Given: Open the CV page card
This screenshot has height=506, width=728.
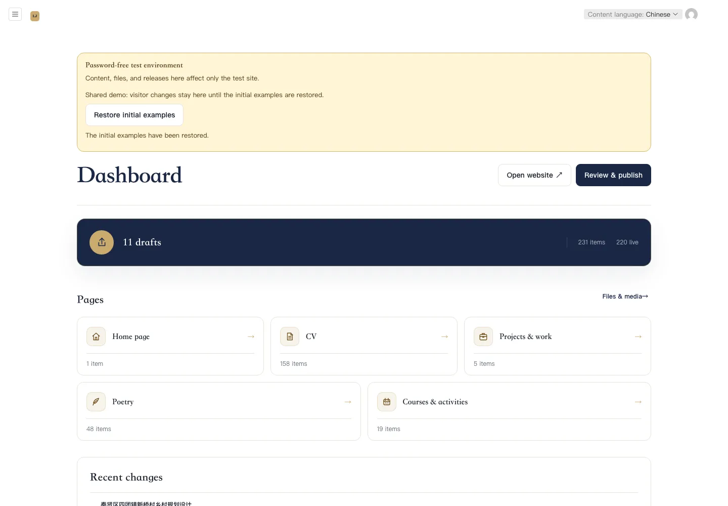Looking at the screenshot, I should tap(364, 346).
